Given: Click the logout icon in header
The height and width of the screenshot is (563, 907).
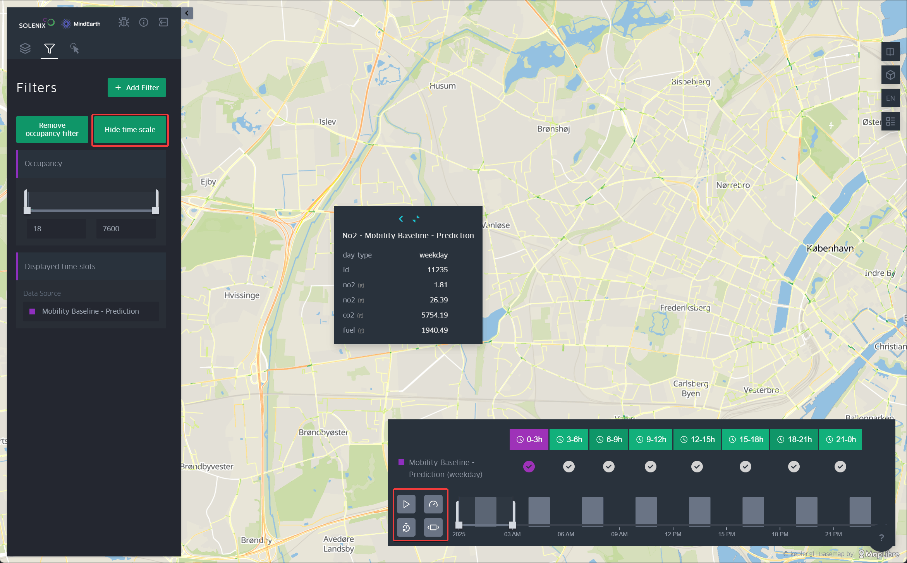Looking at the screenshot, I should point(163,22).
